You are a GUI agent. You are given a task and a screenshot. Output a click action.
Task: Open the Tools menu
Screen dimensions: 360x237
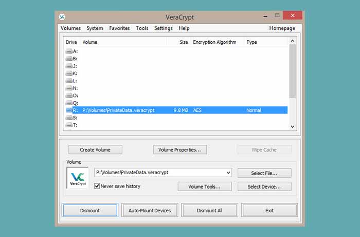(x=142, y=28)
